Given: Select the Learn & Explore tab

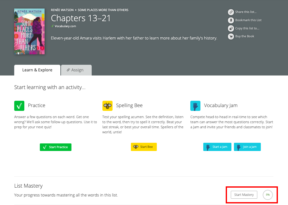Looking at the screenshot, I should pos(37,70).
